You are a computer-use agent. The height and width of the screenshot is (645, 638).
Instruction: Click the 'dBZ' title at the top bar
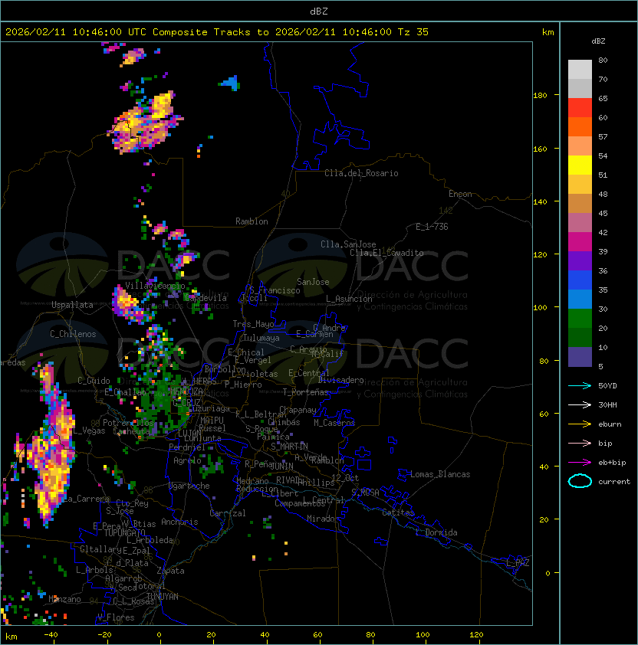coord(319,11)
